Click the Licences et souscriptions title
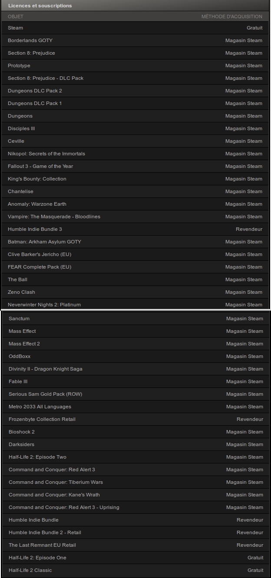 40,6
